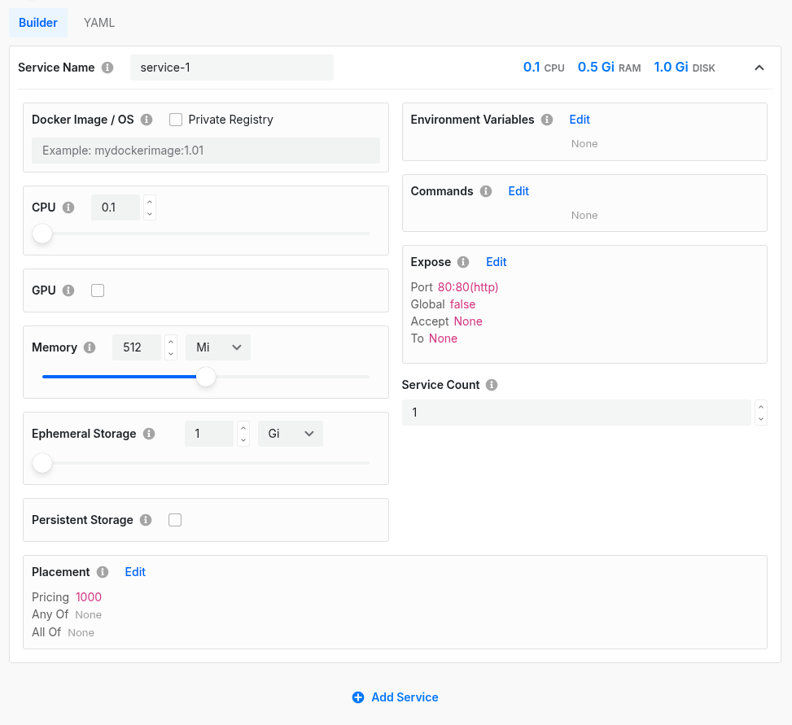Screen dimensions: 792x725
Task: Click the Expose info icon
Action: [462, 262]
